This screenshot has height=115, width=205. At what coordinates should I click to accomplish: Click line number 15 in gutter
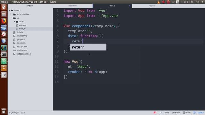click(57, 82)
